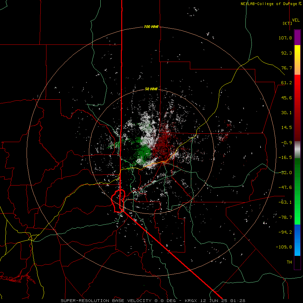Click the VEL legend title
Viewport: 303px width, 303px height.
[296, 20]
